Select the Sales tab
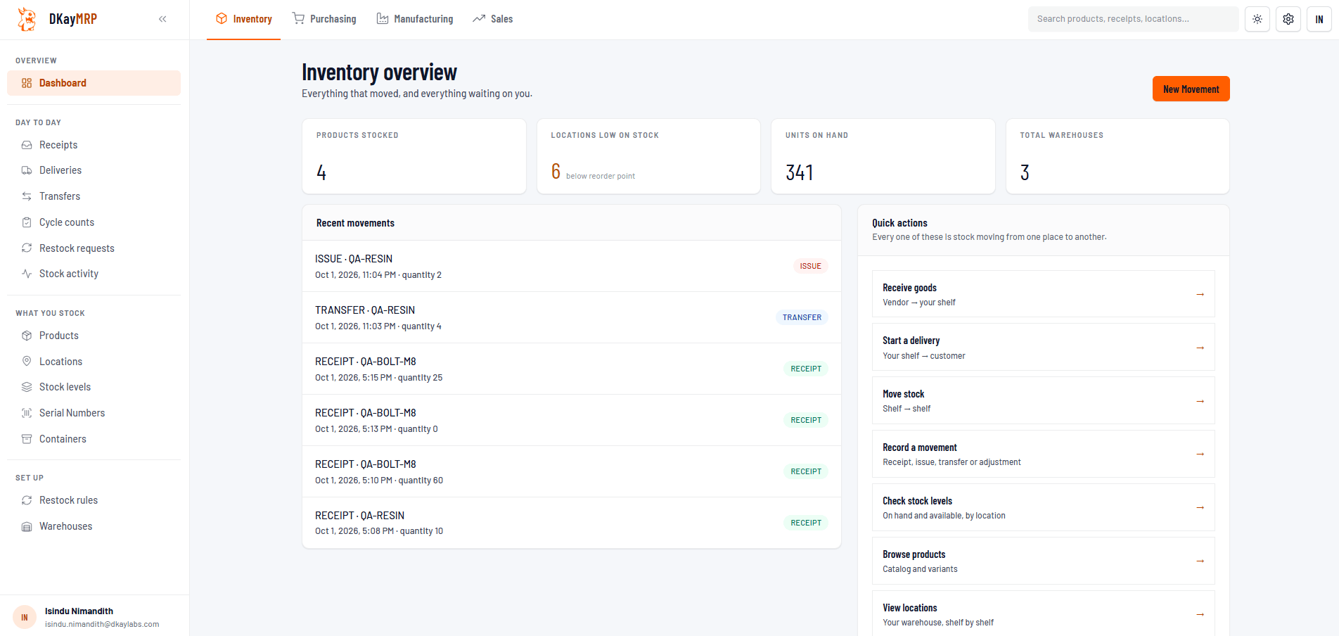This screenshot has width=1339, height=636. [x=493, y=19]
